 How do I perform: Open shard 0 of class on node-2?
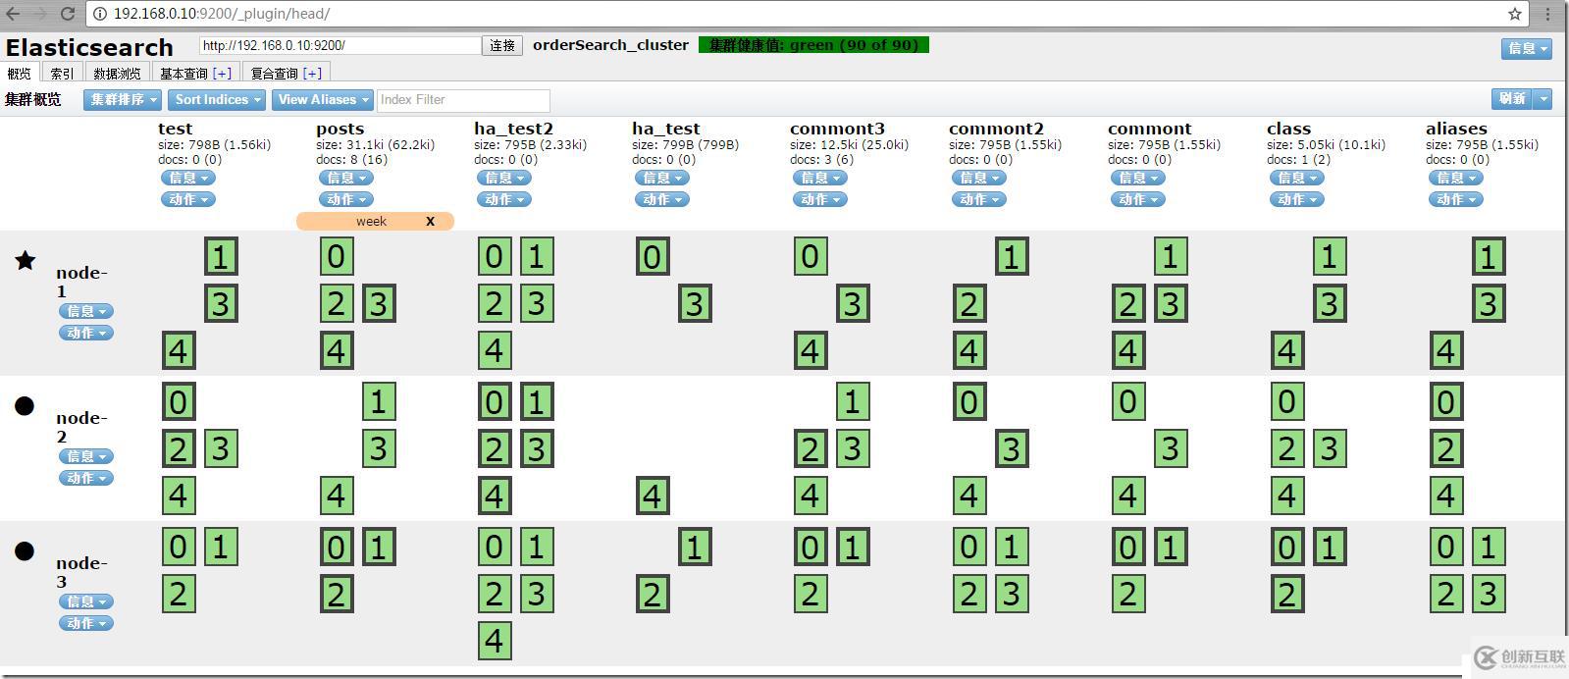click(x=1287, y=401)
